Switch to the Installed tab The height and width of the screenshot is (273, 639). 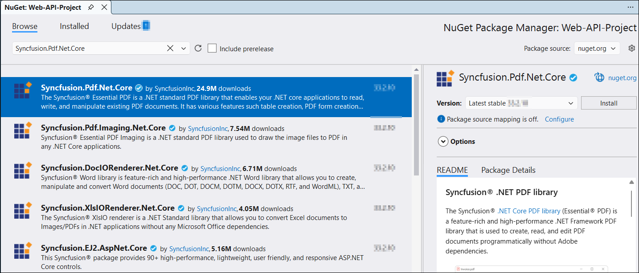[x=74, y=26]
